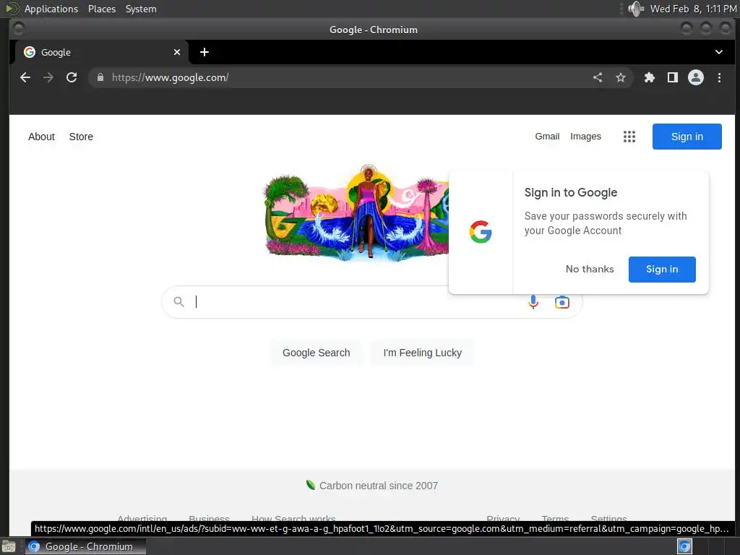Click the forward navigation arrow
Viewport: 740px width, 555px height.
coord(48,77)
